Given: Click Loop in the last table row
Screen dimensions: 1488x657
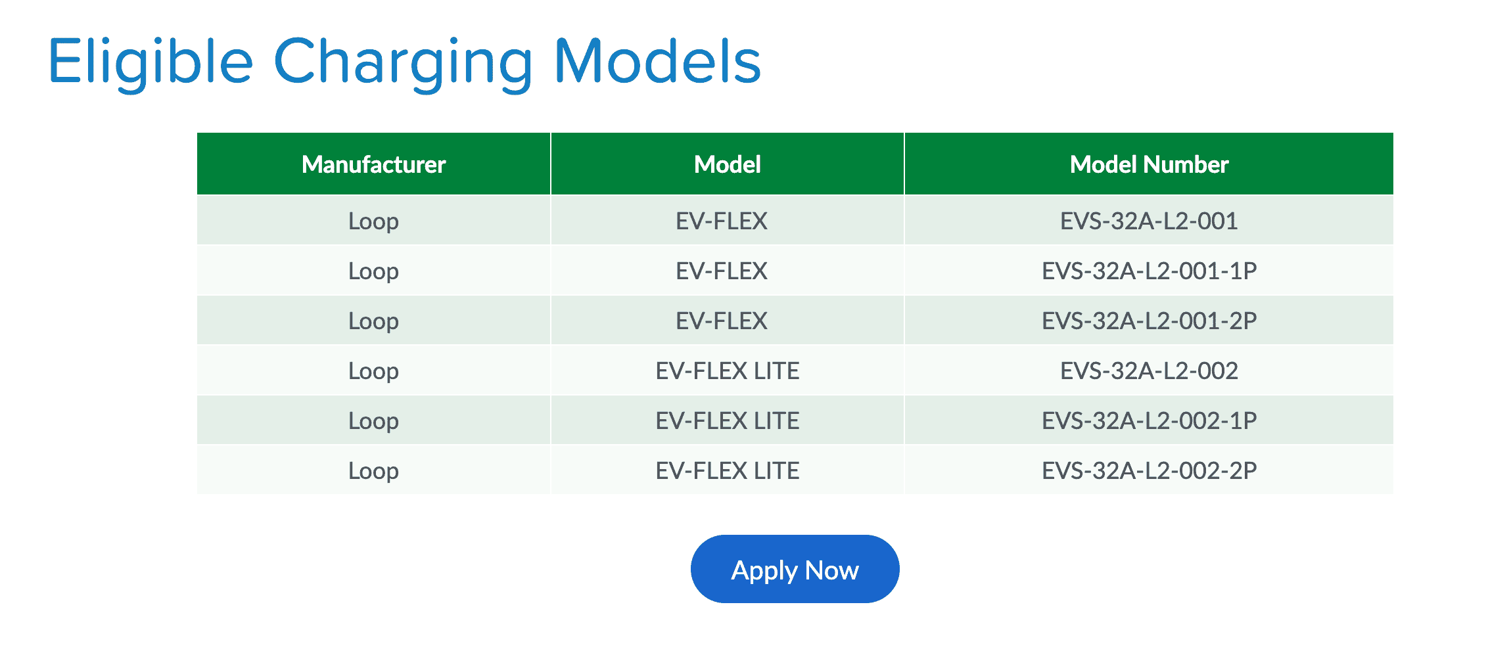Looking at the screenshot, I should [373, 470].
